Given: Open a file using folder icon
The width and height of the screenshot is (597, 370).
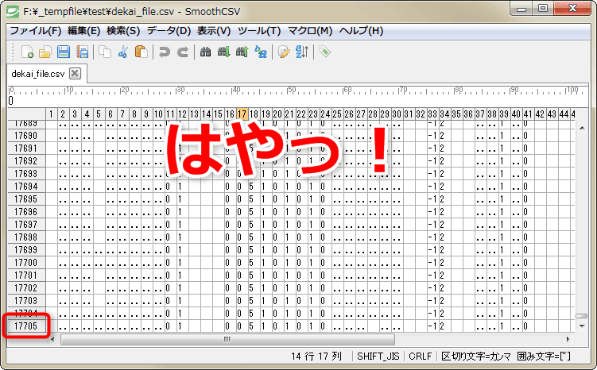Looking at the screenshot, I should pyautogui.click(x=45, y=52).
